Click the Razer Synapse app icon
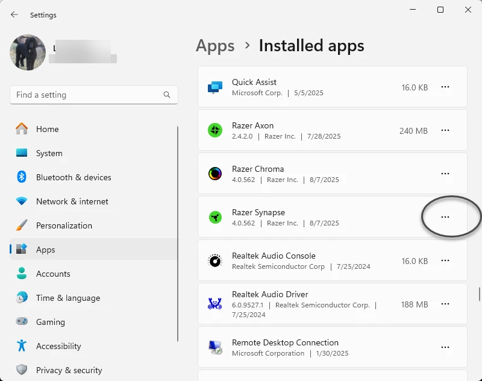The height and width of the screenshot is (381, 482). pos(215,217)
